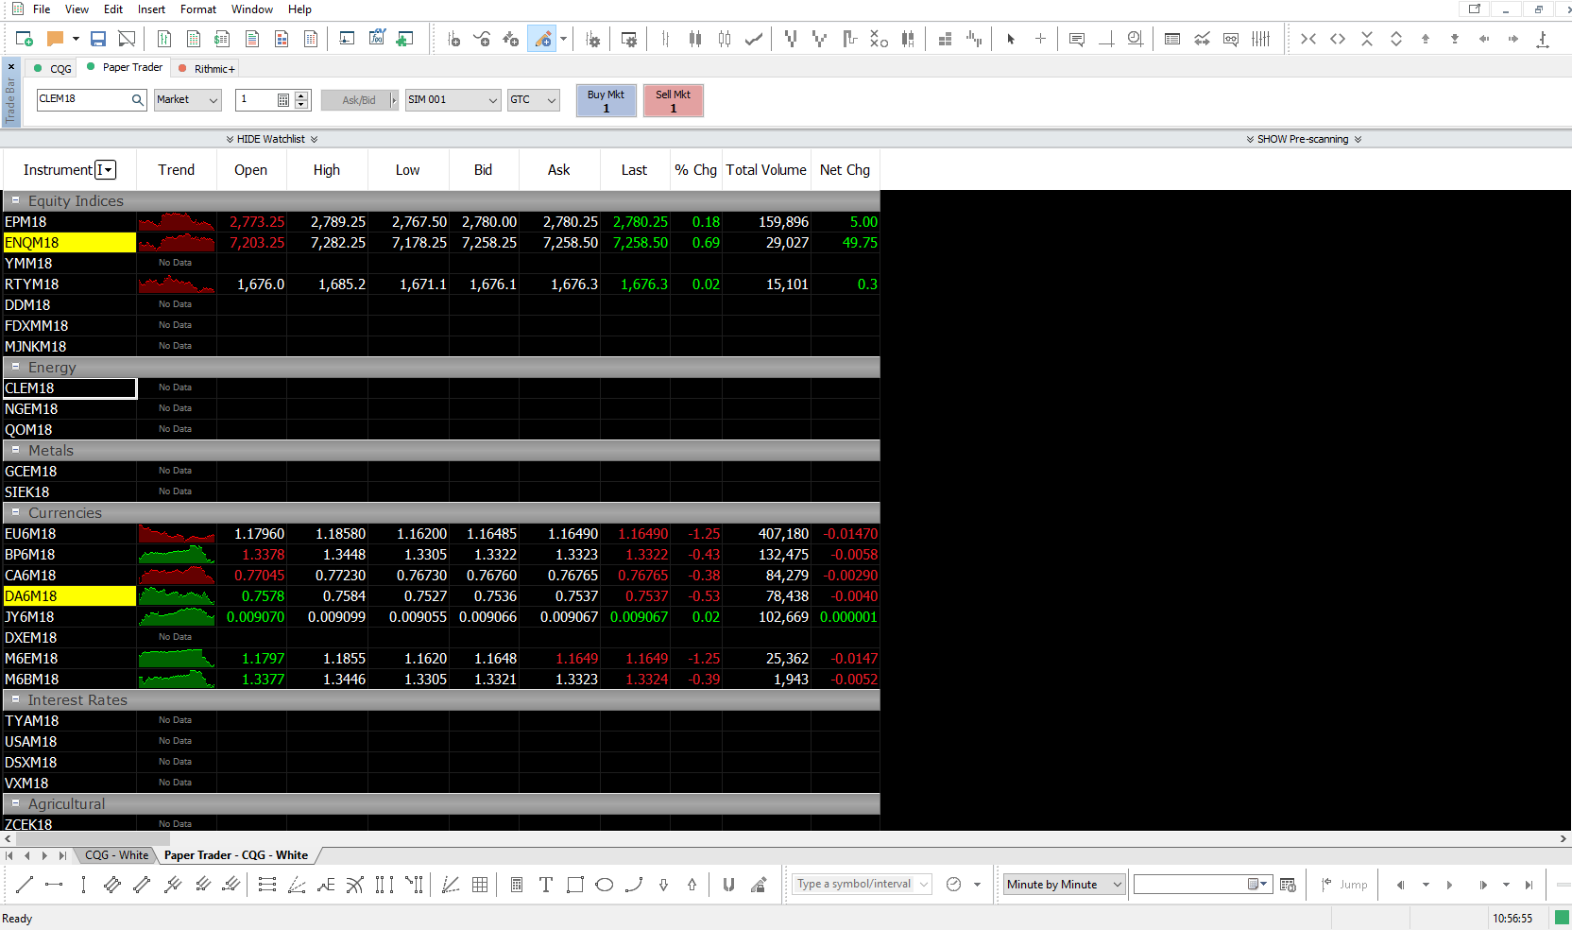Viewport: 1572px width, 930px height.
Task: Open the Minute by Minute dropdown
Action: (1064, 885)
